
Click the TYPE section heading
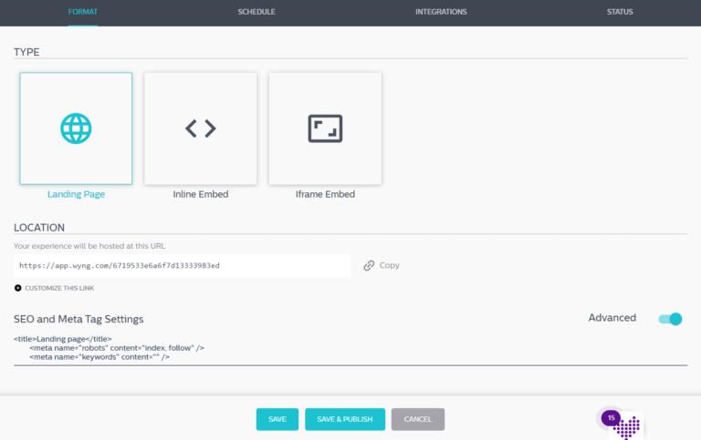point(26,52)
